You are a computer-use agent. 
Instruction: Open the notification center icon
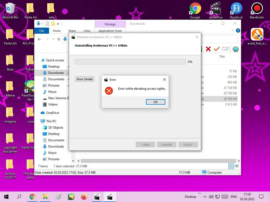tap(261, 197)
